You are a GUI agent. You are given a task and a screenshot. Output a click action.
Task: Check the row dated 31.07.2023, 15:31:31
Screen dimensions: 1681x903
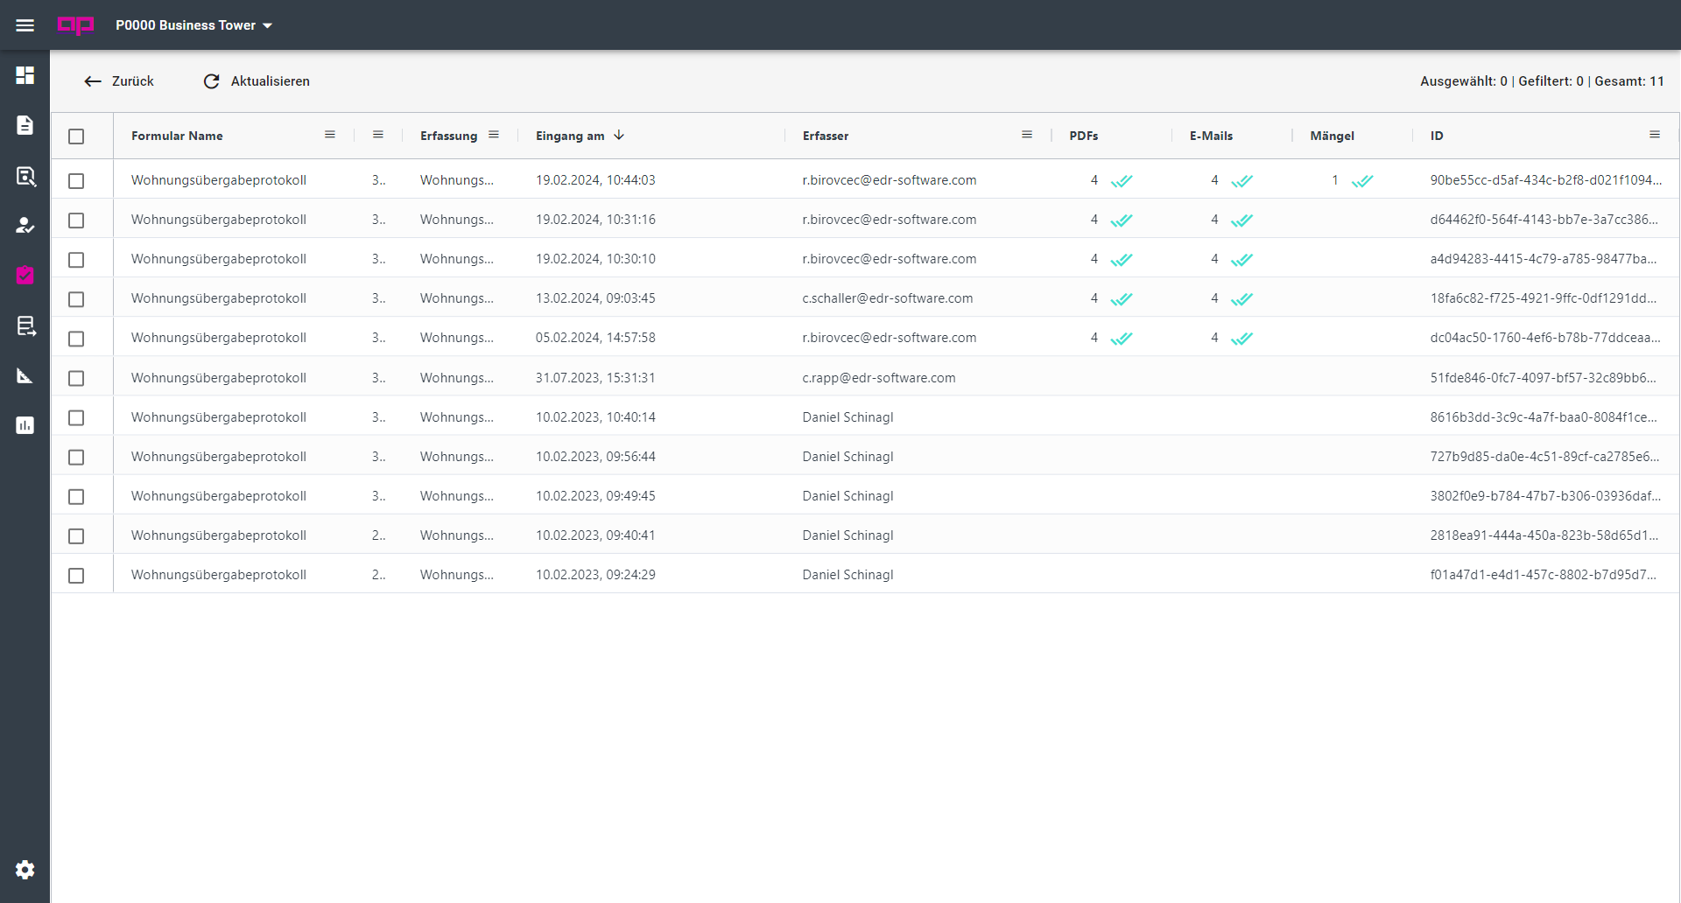(76, 378)
